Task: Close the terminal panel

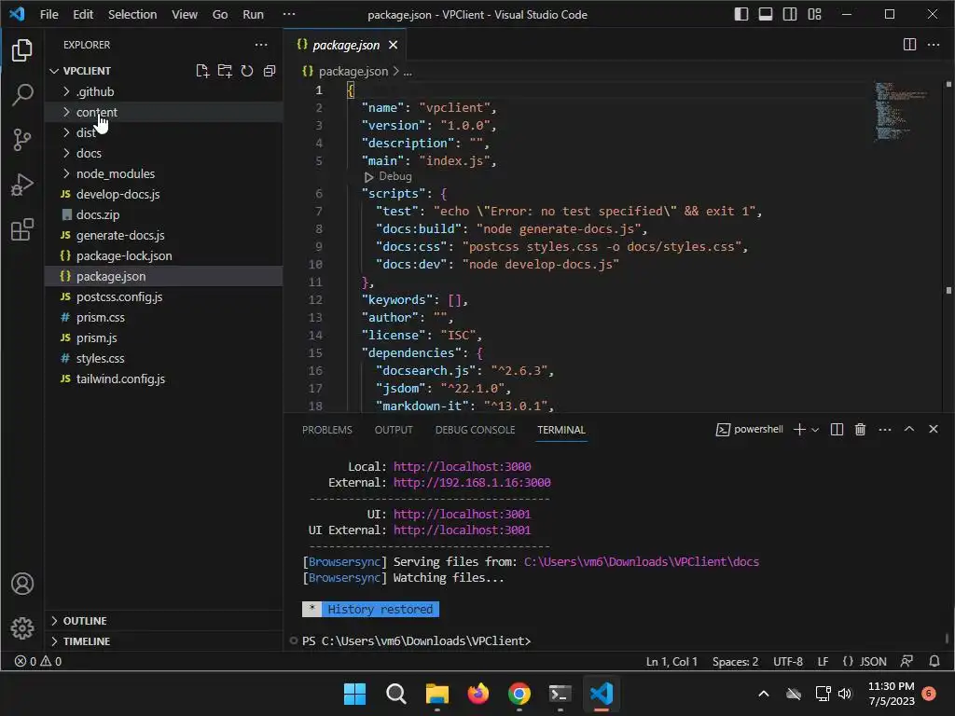Action: click(933, 429)
